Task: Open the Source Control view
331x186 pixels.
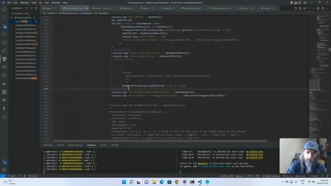Action: [4, 26]
